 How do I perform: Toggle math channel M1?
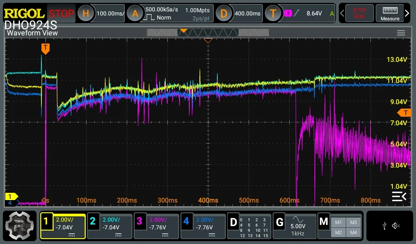pos(338,222)
